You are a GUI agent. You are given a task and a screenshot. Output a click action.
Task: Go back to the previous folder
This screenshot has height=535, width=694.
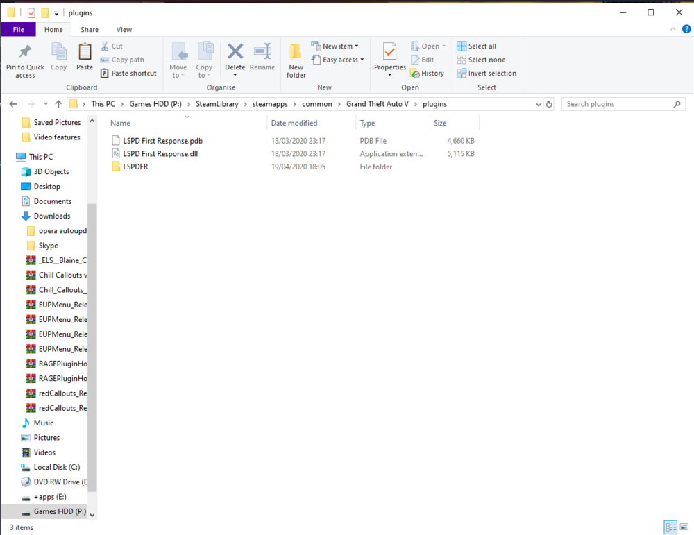click(13, 104)
